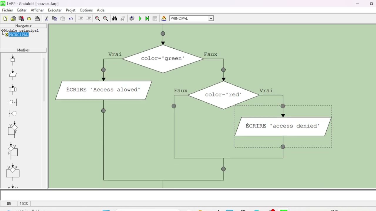Click the decrease indent icon
Viewport: 376px width, 211px height.
click(x=80, y=18)
